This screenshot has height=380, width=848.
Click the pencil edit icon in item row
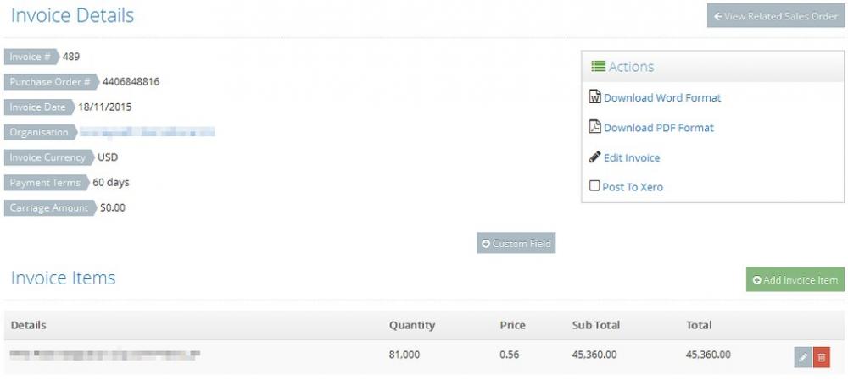(x=802, y=357)
